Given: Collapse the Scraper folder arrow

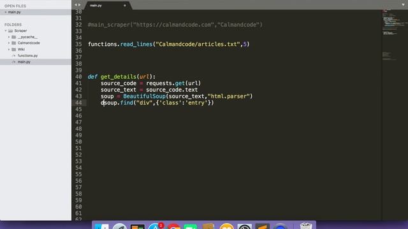Looking at the screenshot, I should pos(6,31).
